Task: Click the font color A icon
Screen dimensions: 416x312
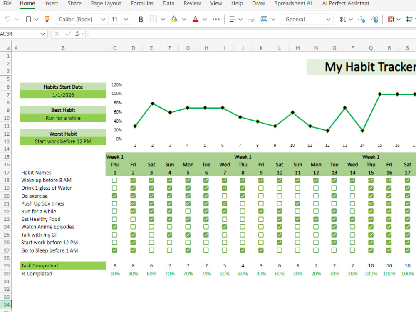Action: click(x=195, y=19)
